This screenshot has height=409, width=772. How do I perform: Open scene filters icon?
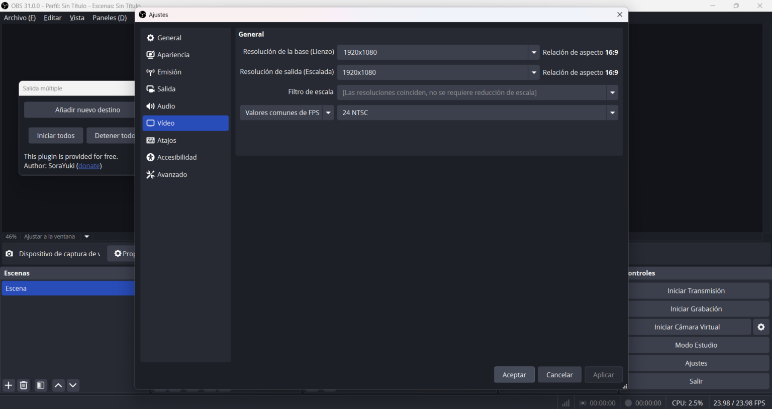point(41,385)
